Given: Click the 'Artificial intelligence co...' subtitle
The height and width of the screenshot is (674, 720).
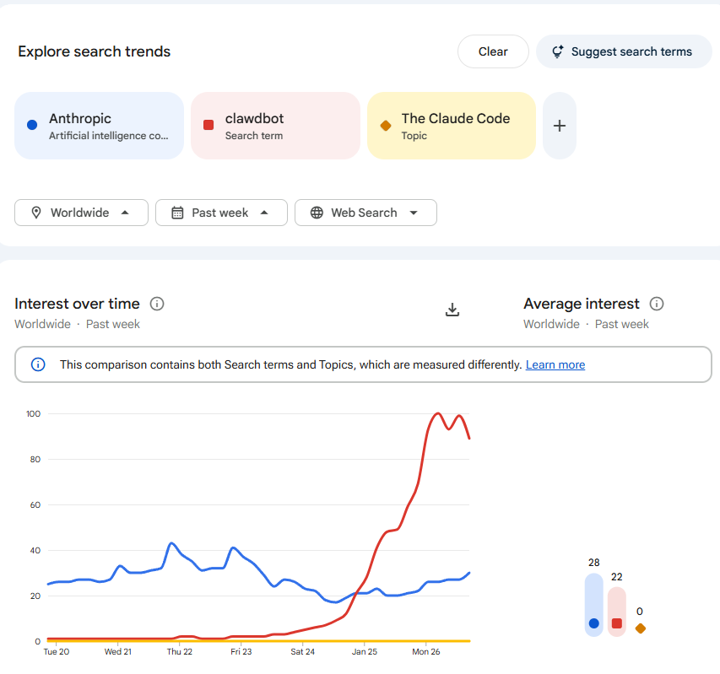Looking at the screenshot, I should click(x=109, y=136).
